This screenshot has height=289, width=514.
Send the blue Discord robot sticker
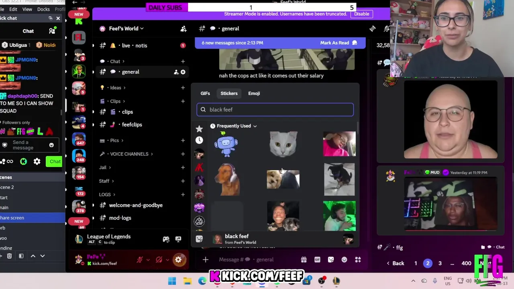[x=226, y=144]
